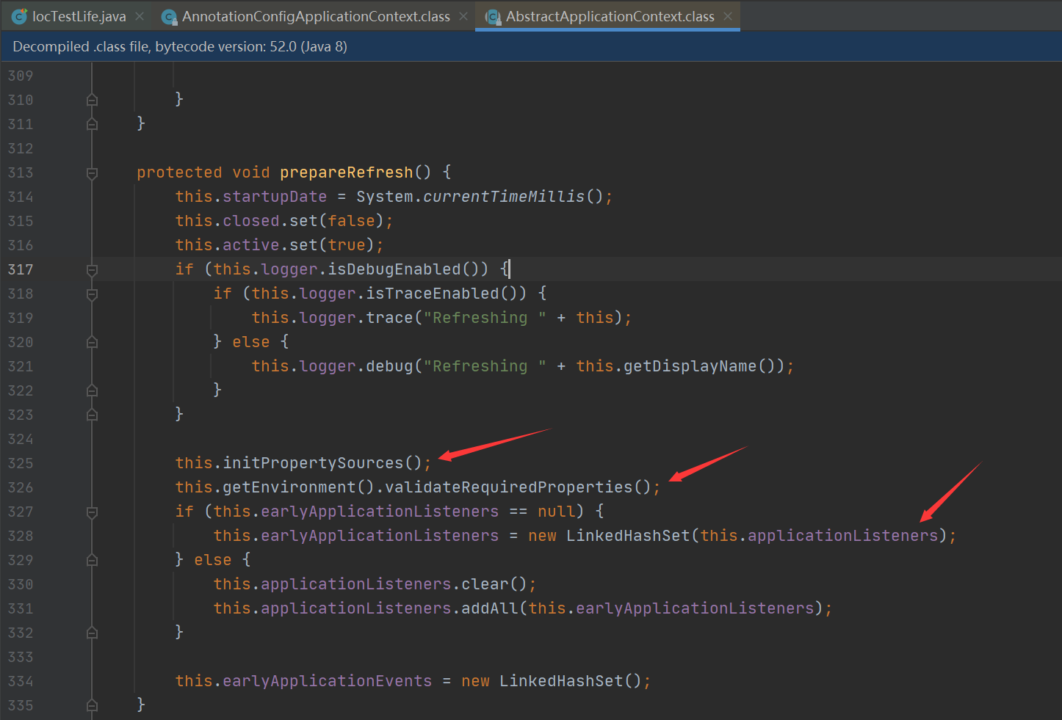
Task: Click line number 334 in the gutter
Action: pos(21,681)
